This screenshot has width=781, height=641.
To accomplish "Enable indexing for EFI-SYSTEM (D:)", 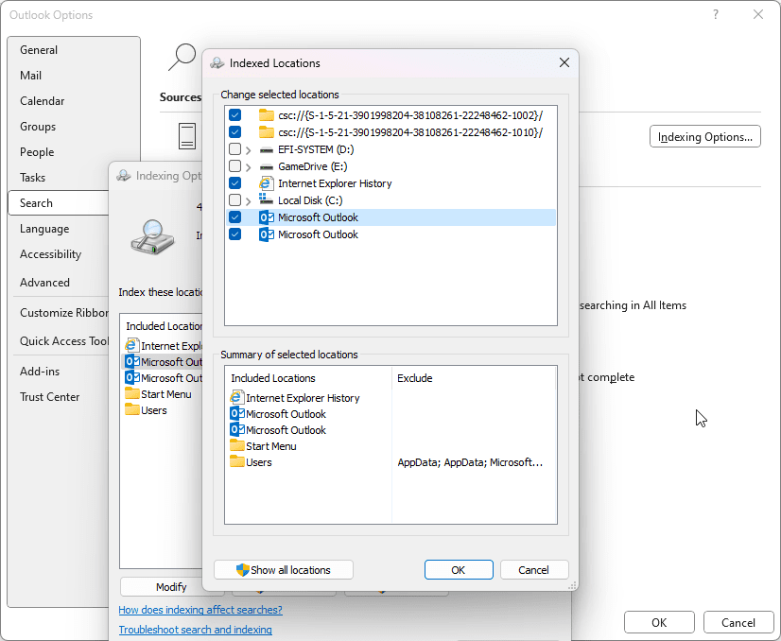I will (234, 149).
